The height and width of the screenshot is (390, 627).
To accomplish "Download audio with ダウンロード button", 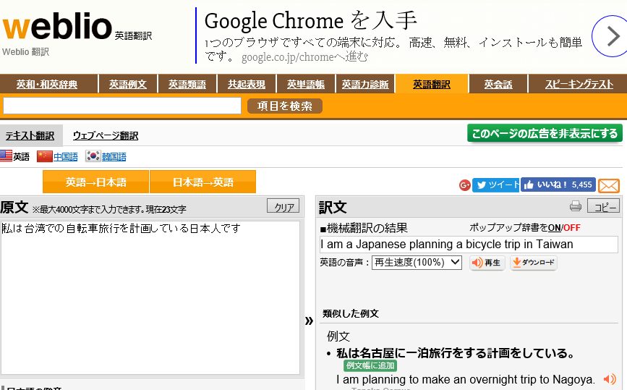I will pos(534,263).
